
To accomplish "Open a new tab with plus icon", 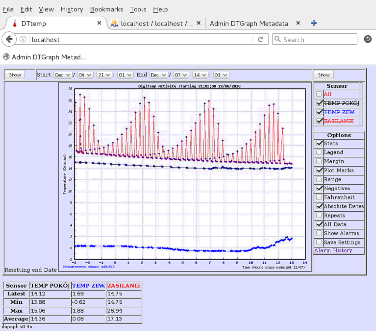I will coord(313,23).
